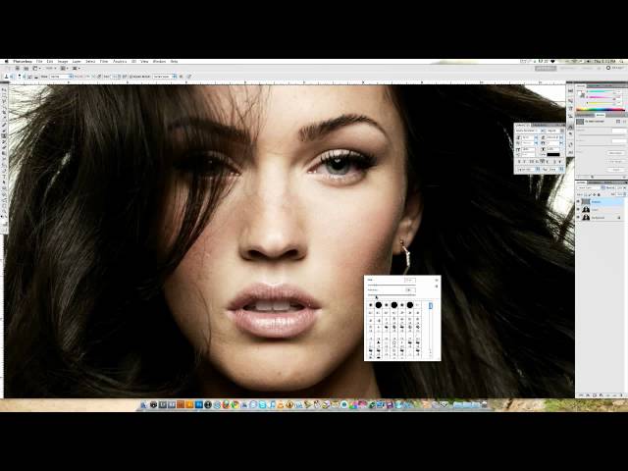
Task: Select the Lasso tool in the tools panel
Action: coord(4,100)
